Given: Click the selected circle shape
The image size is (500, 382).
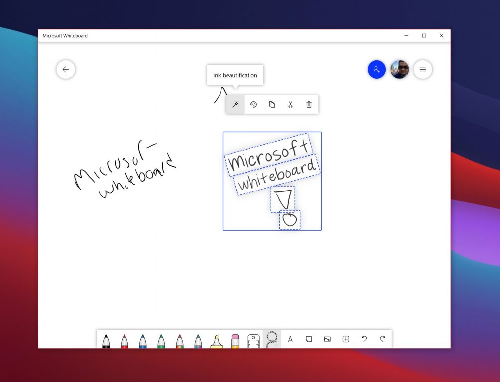Looking at the screenshot, I should click(290, 220).
